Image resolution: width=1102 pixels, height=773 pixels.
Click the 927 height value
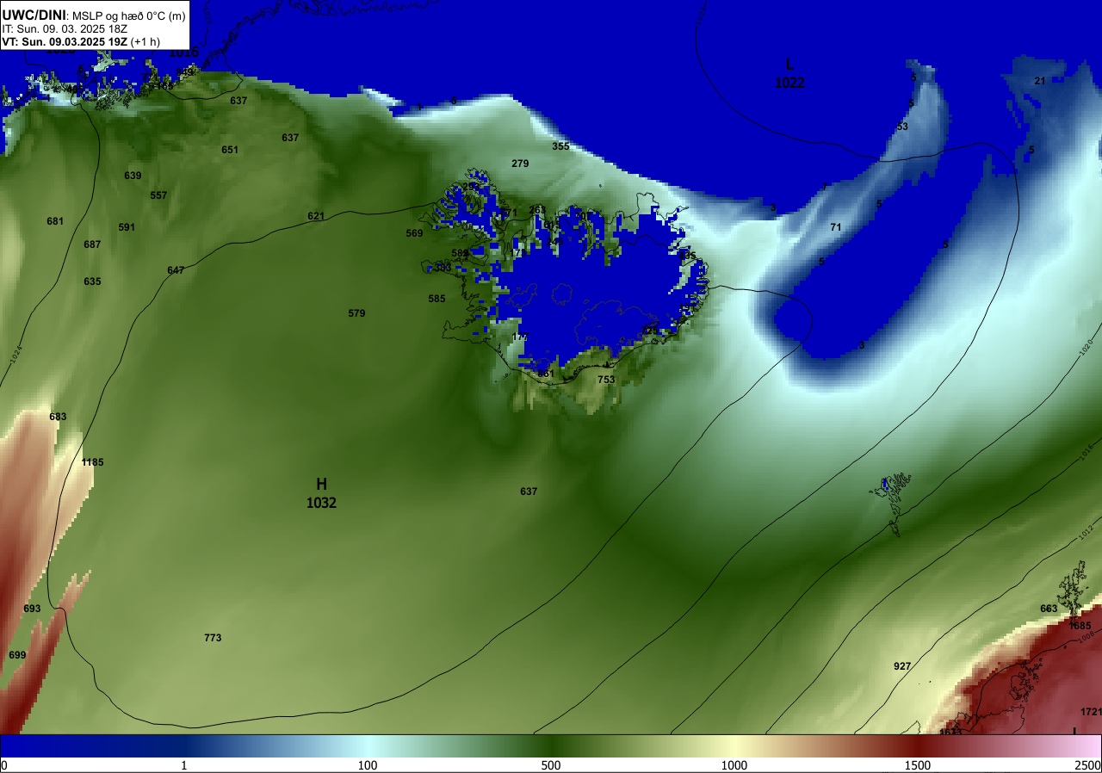coord(902,666)
